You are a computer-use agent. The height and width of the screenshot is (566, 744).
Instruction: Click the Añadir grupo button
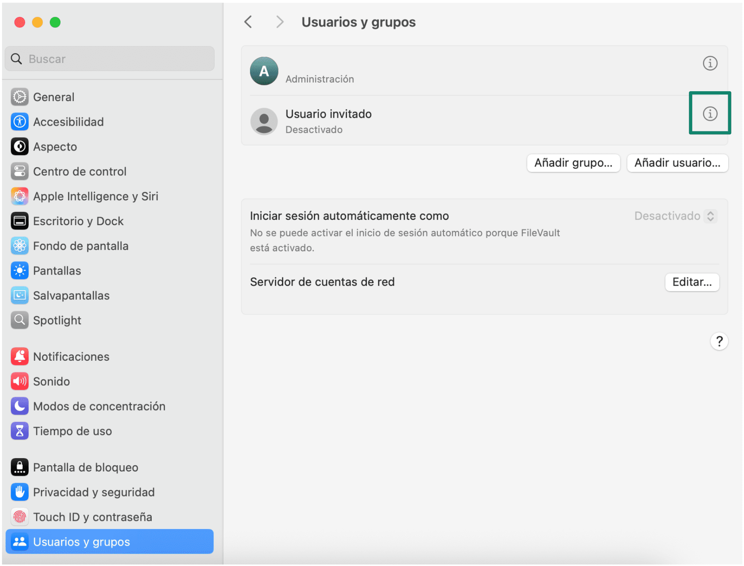573,163
